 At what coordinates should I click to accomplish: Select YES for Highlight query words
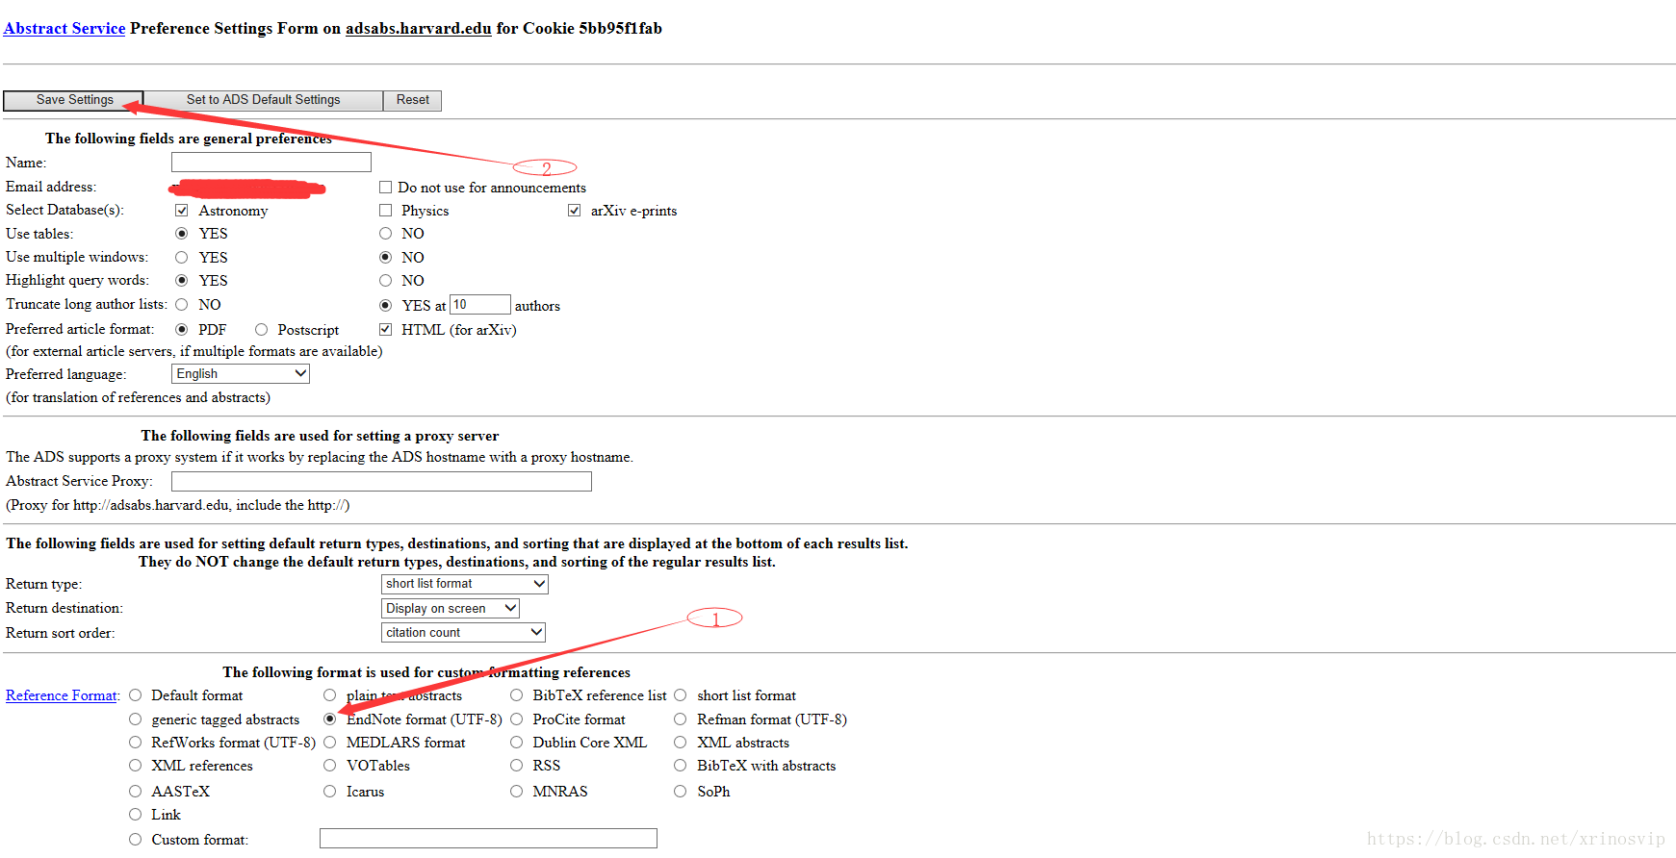(181, 281)
